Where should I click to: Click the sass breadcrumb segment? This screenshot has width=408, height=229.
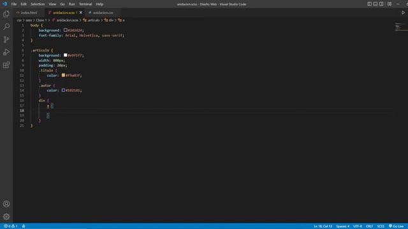coord(29,20)
